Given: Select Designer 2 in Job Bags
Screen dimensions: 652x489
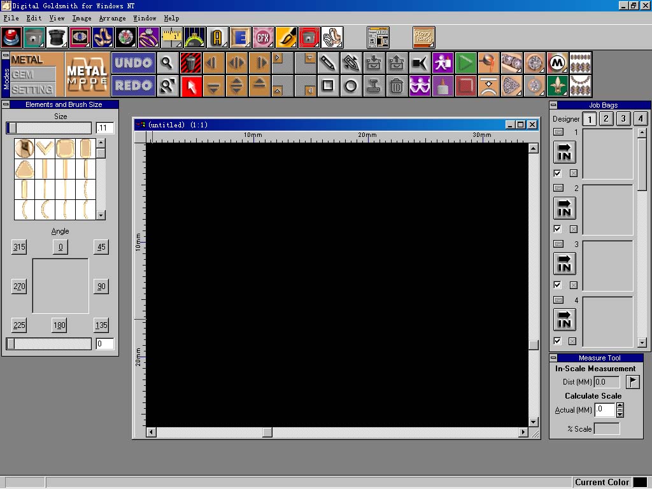Looking at the screenshot, I should pos(606,119).
